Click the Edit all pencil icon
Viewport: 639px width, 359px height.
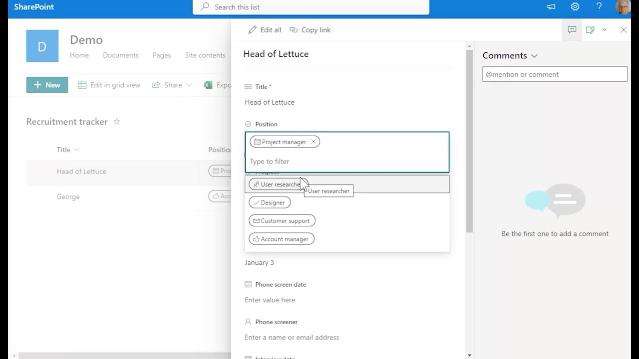click(x=253, y=30)
